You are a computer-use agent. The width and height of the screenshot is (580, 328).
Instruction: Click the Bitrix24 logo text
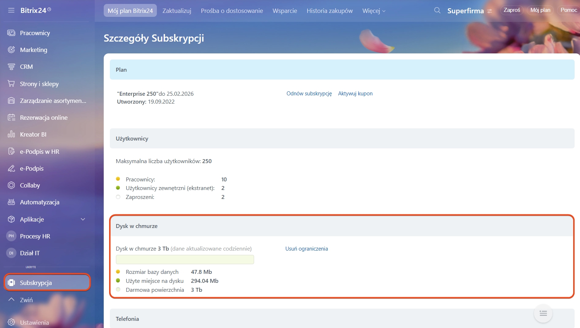[x=33, y=10]
